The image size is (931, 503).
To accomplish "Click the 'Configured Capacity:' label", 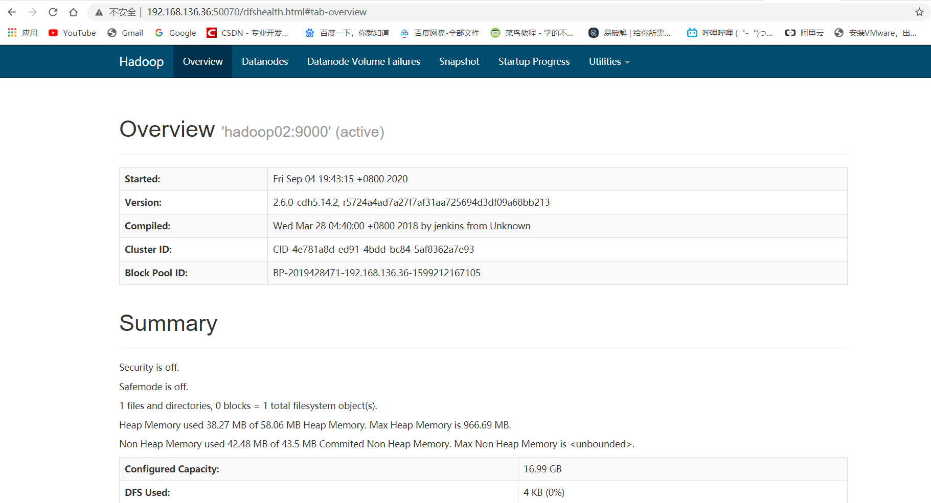I will tap(172, 469).
